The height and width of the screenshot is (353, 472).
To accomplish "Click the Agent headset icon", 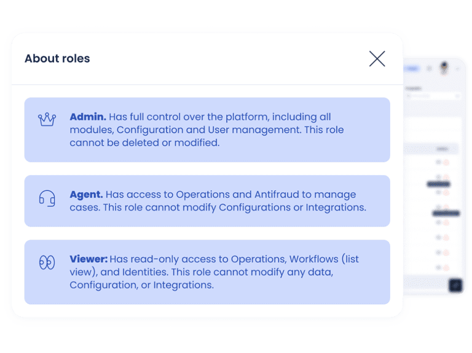I will coord(47,198).
